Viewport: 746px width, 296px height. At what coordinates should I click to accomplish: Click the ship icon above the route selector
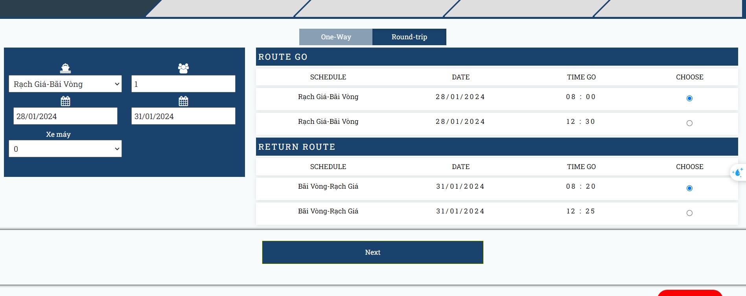65,68
